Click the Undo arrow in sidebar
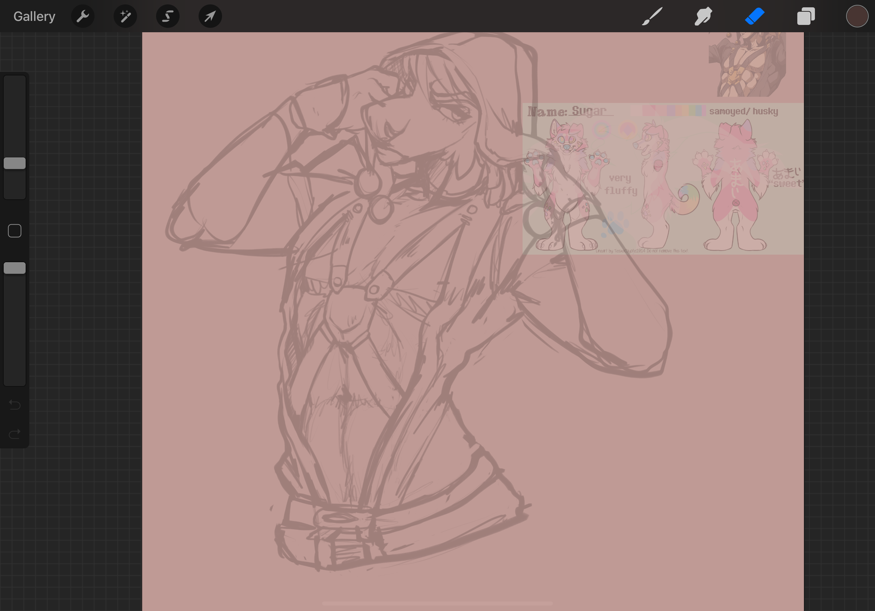875x611 pixels. tap(15, 404)
